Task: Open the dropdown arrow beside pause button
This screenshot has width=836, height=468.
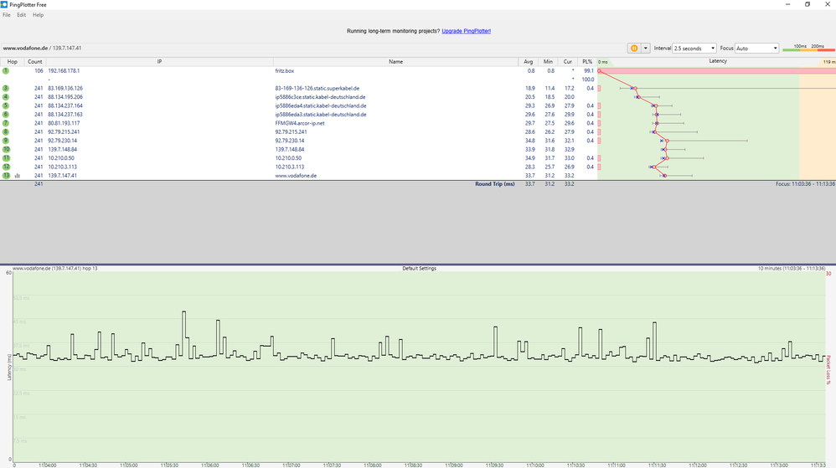Action: pos(645,48)
